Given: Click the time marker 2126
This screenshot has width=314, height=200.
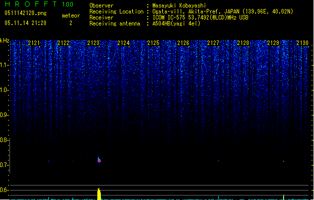Looking at the screenshot, I should (183, 43).
